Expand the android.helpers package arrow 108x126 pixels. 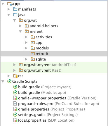coord(20,26)
